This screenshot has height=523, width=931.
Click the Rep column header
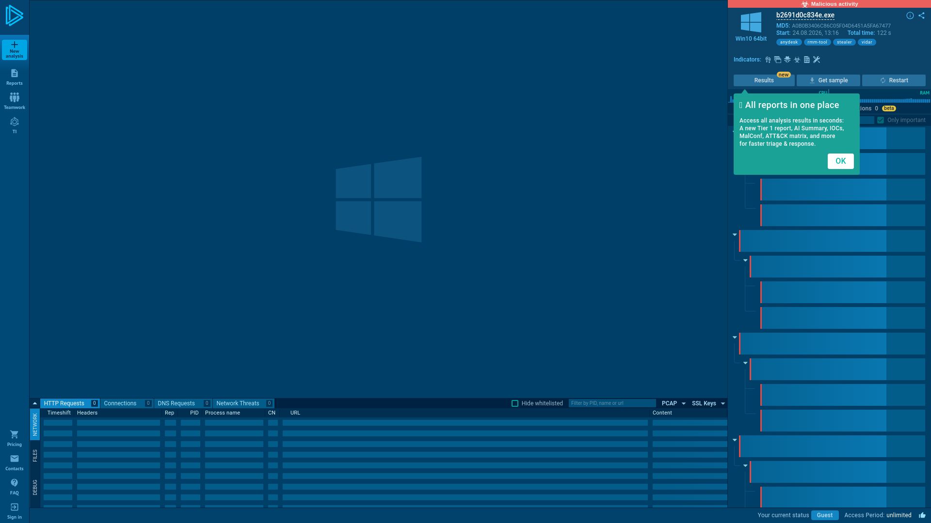[169, 413]
